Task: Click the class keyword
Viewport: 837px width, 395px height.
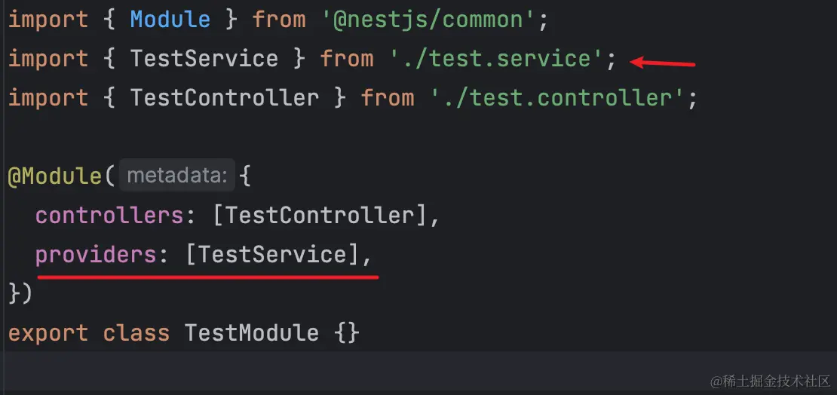Action: coord(136,334)
